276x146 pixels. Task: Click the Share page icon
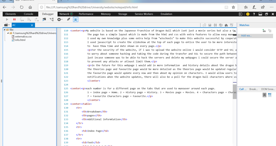coord(263,7)
